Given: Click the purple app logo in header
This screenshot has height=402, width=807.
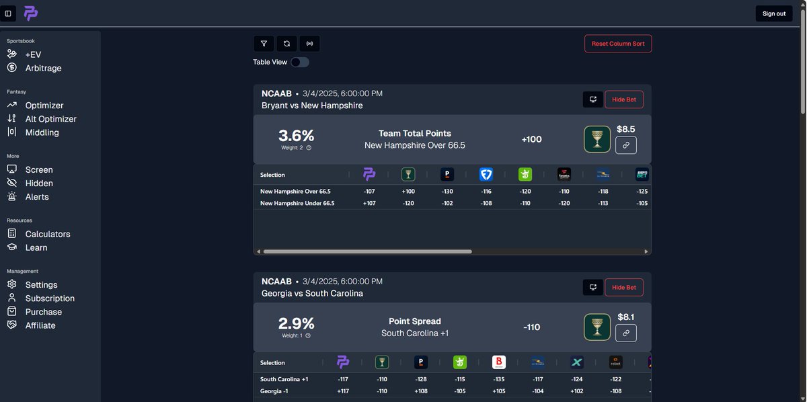Looking at the screenshot, I should [x=31, y=13].
